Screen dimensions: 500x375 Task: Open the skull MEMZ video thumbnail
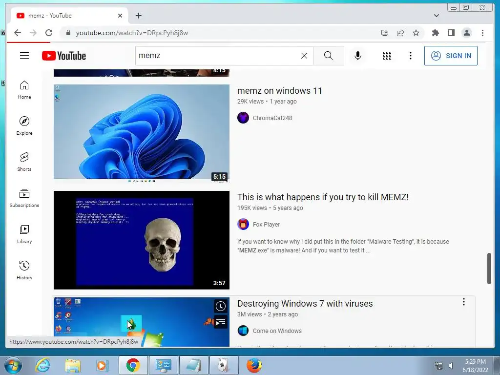tap(141, 240)
